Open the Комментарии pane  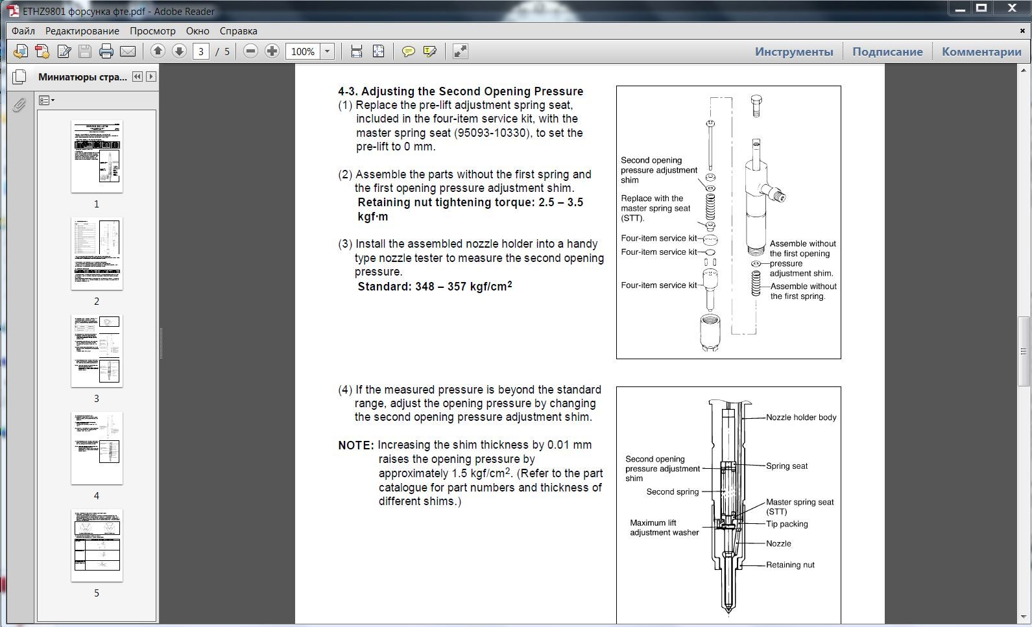pos(981,52)
